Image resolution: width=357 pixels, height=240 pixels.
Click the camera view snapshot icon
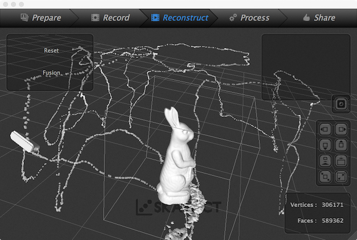click(341, 104)
